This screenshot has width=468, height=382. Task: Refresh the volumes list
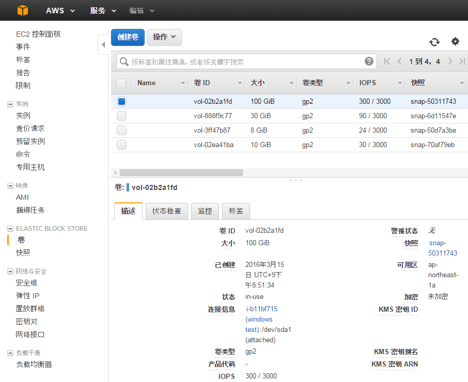coord(434,42)
